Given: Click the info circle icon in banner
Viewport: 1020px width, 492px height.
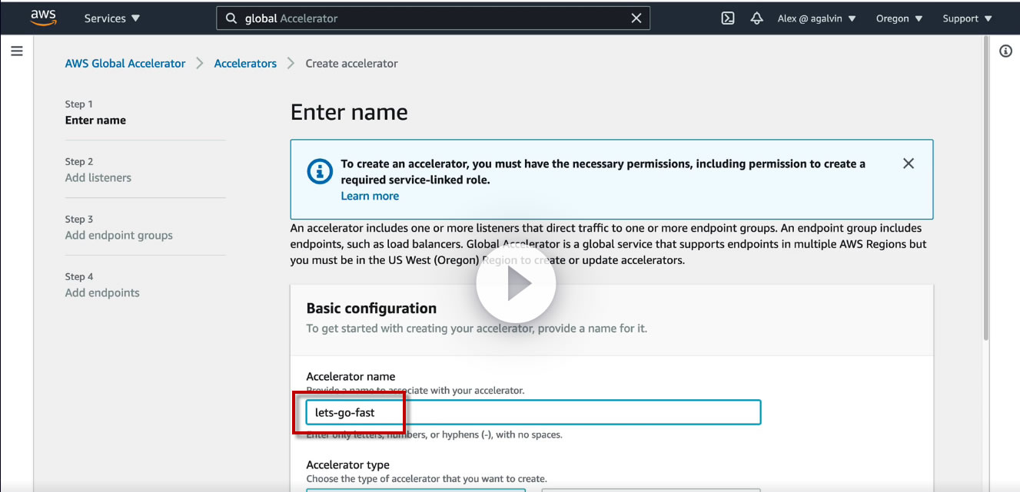Looking at the screenshot, I should 320,171.
